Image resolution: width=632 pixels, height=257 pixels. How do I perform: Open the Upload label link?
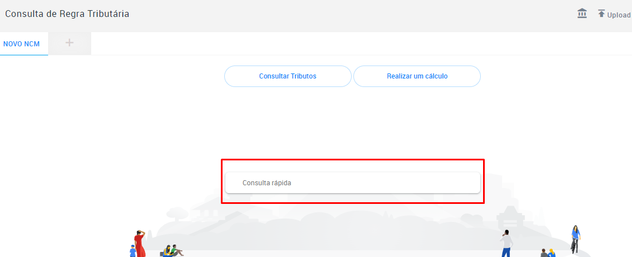point(619,15)
